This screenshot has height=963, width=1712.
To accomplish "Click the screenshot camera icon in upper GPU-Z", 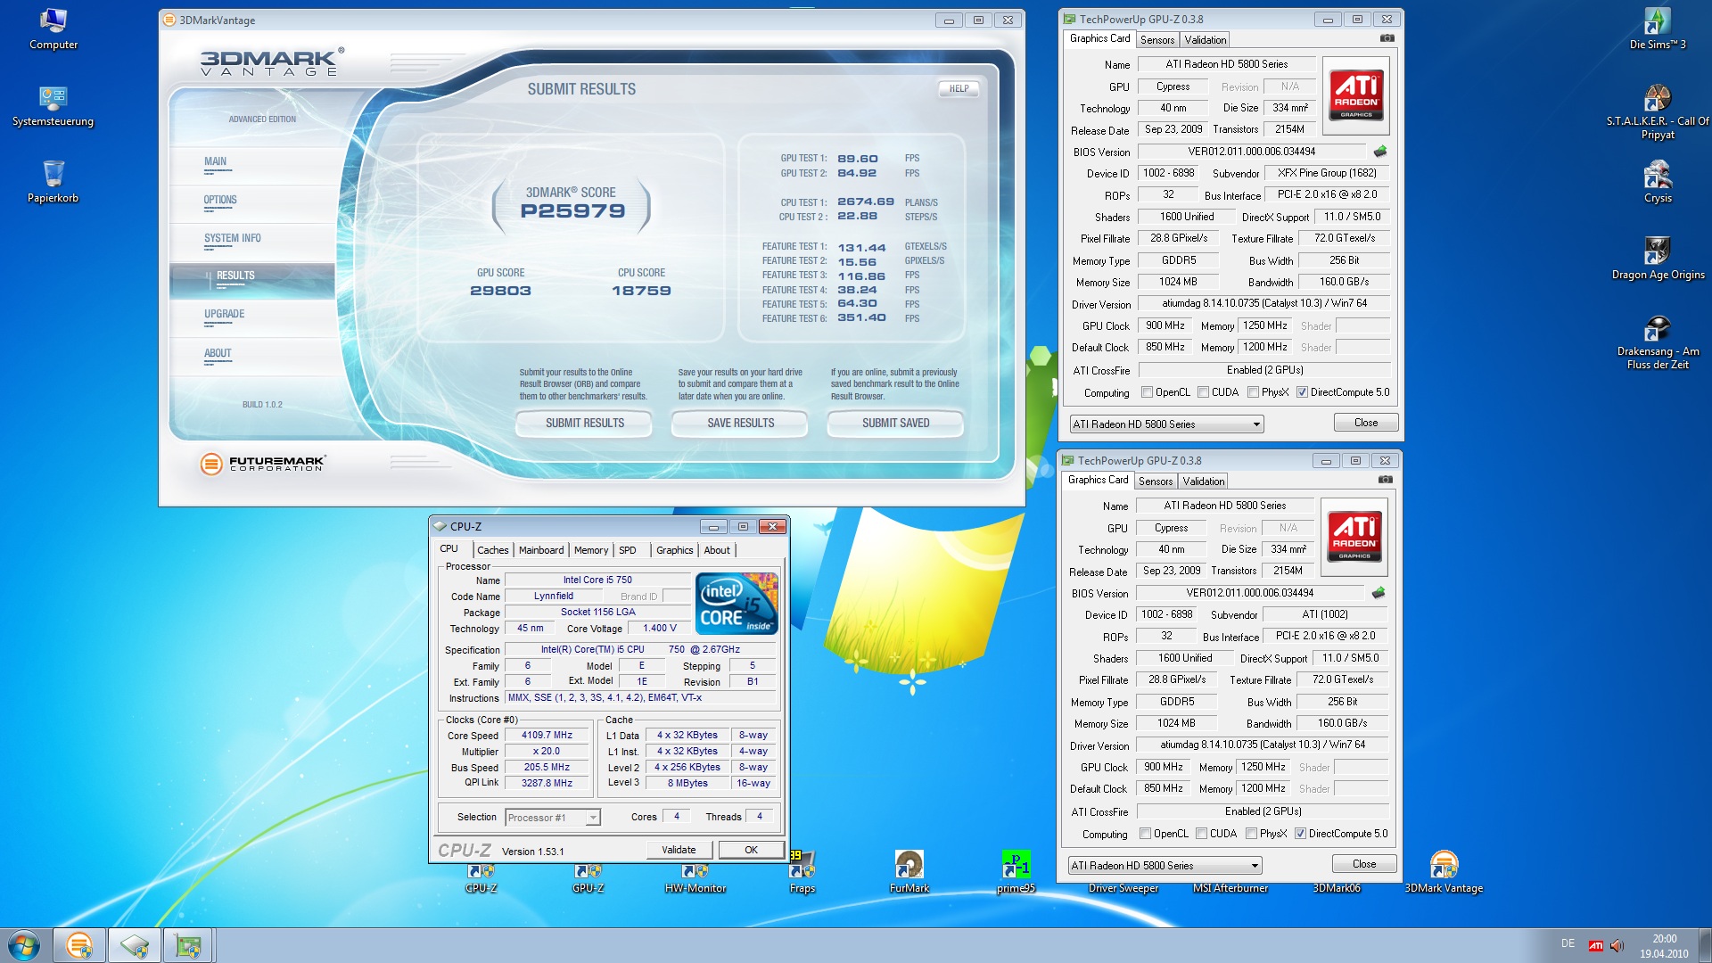I will (x=1387, y=38).
